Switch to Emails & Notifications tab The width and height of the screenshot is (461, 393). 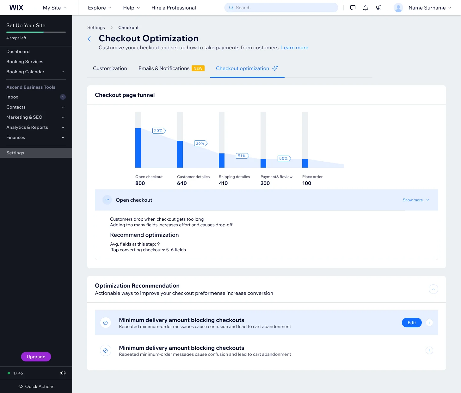tap(171, 68)
